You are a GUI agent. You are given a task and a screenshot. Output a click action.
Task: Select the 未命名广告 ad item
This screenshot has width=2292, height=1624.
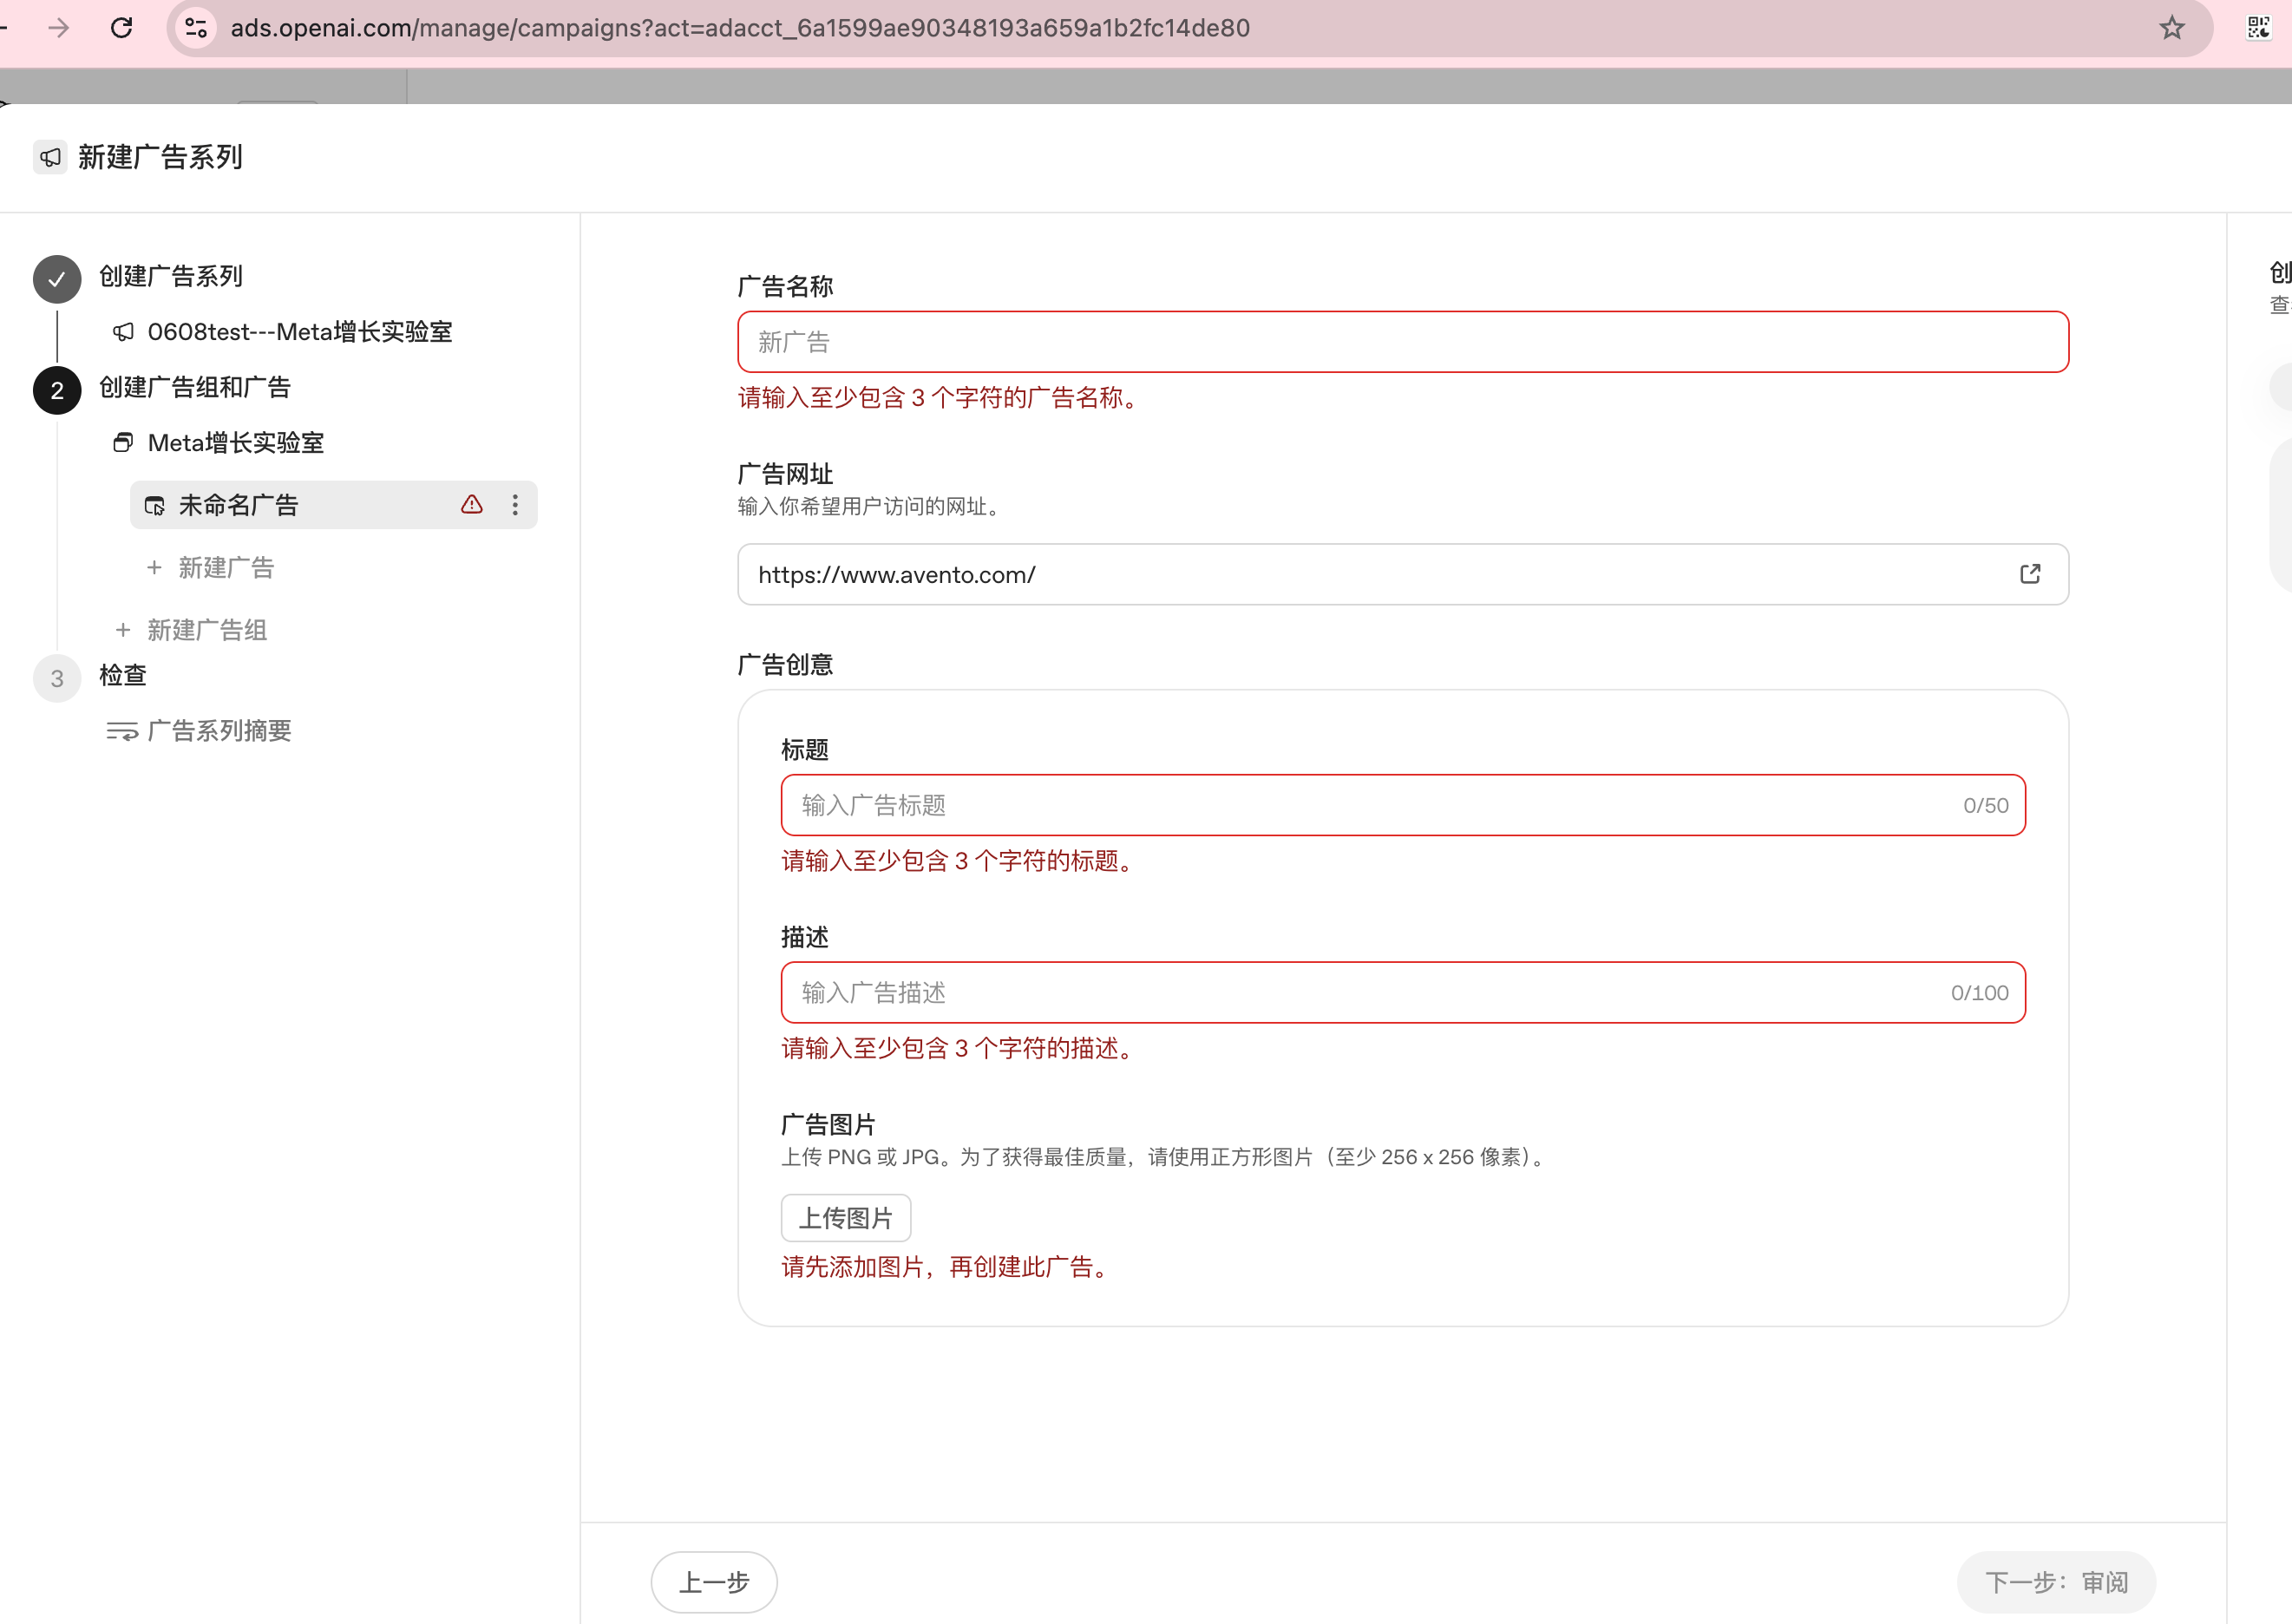click(x=334, y=505)
